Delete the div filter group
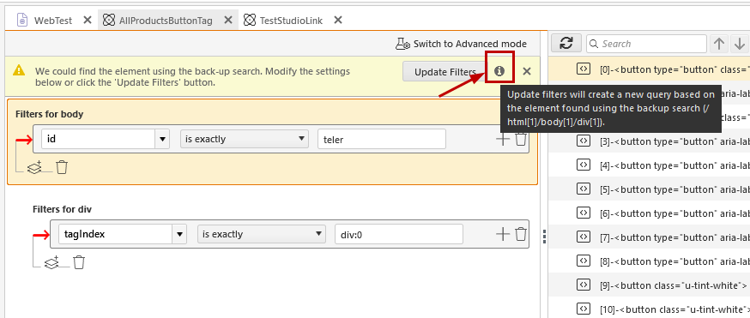This screenshot has height=318, width=750. click(79, 262)
